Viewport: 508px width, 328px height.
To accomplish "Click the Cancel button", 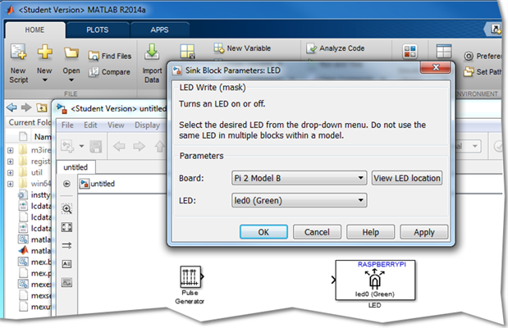I will 317,232.
